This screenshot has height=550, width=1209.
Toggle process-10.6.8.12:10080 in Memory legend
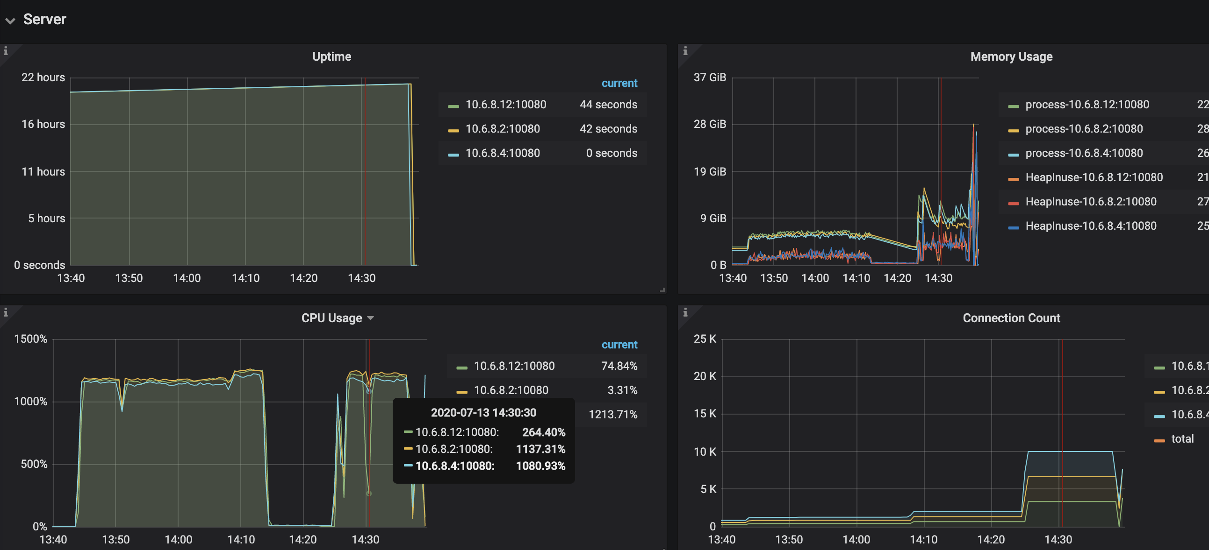(x=1087, y=105)
